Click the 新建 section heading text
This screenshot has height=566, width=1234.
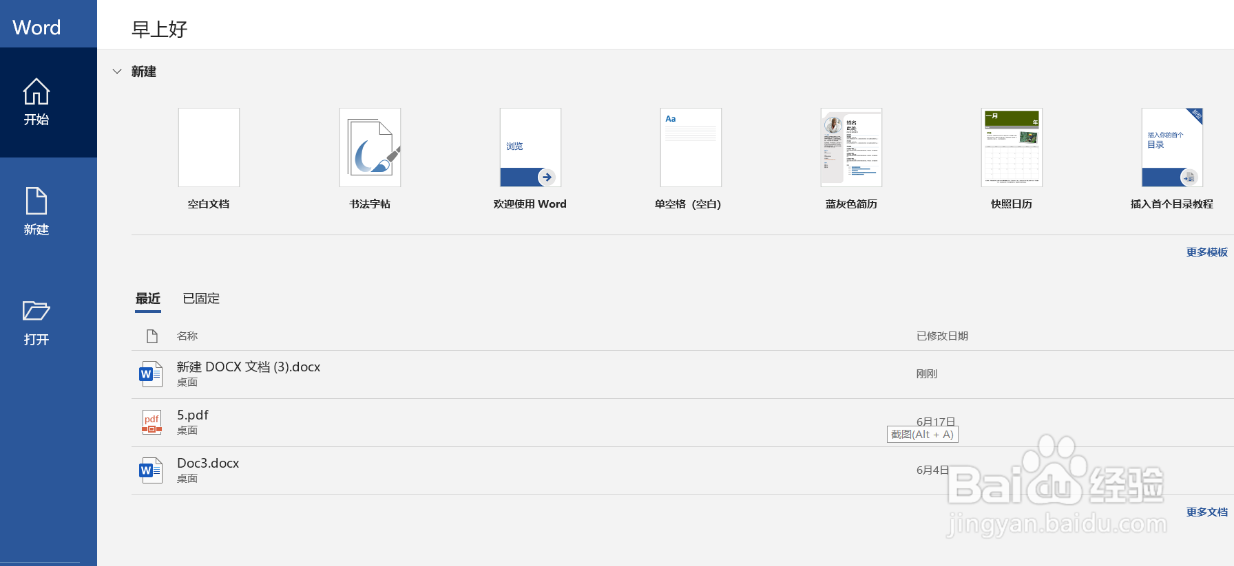pyautogui.click(x=144, y=72)
